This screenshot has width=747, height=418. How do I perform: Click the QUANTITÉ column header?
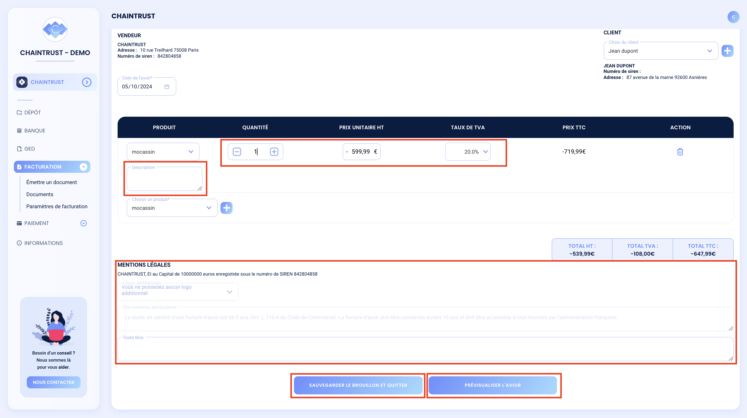click(x=255, y=127)
